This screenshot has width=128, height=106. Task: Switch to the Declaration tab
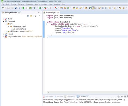point(70,97)
